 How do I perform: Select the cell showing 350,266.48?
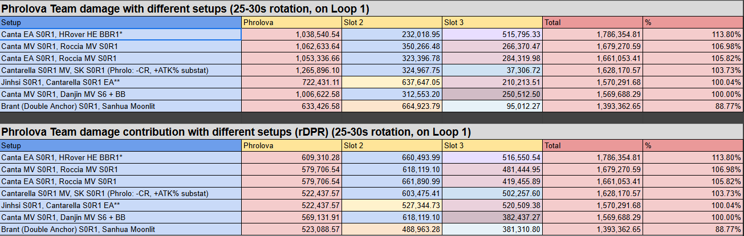[392, 47]
